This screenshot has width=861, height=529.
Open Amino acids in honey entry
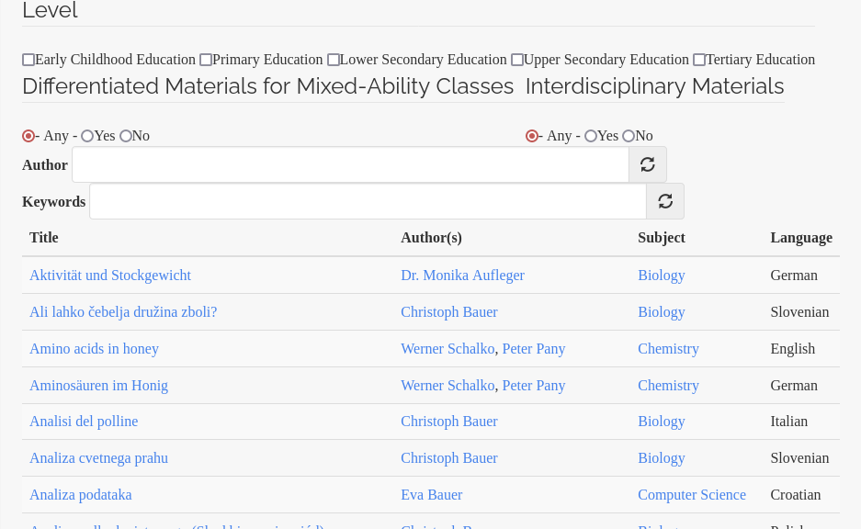pos(94,348)
